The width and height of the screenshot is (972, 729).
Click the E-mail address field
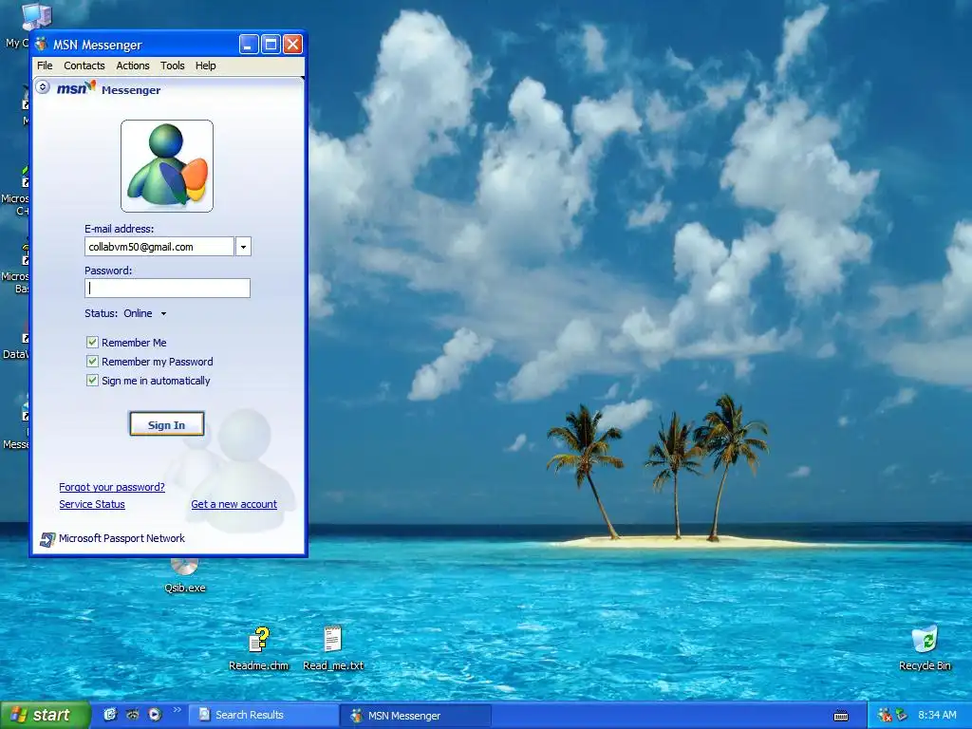pos(159,247)
